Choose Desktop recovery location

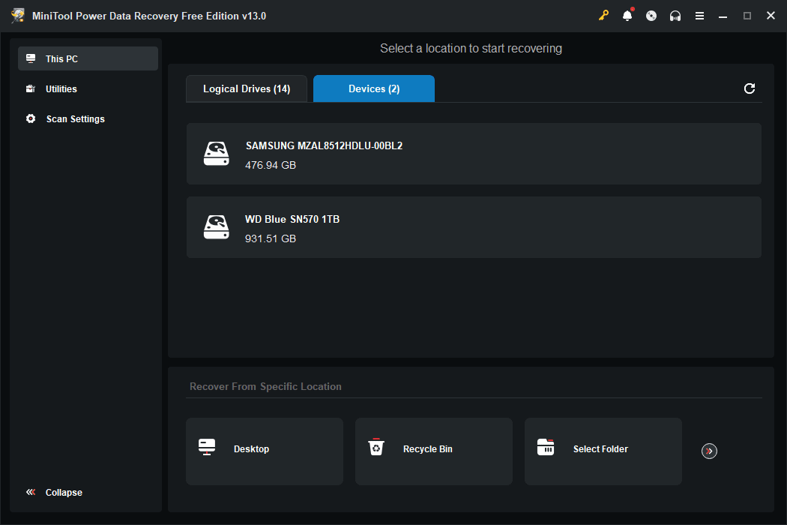click(x=265, y=451)
